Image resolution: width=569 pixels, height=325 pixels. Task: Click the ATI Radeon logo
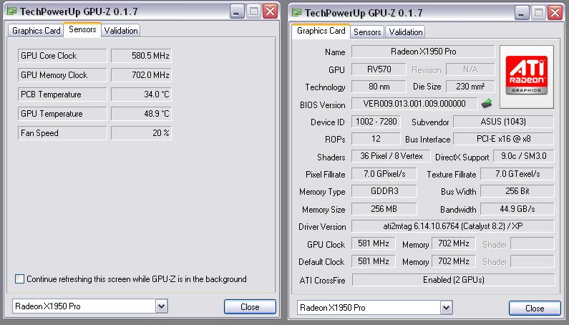527,77
